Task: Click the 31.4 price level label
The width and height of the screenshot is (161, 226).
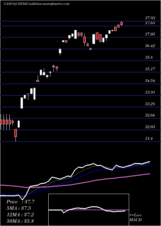Action: (x=149, y=139)
